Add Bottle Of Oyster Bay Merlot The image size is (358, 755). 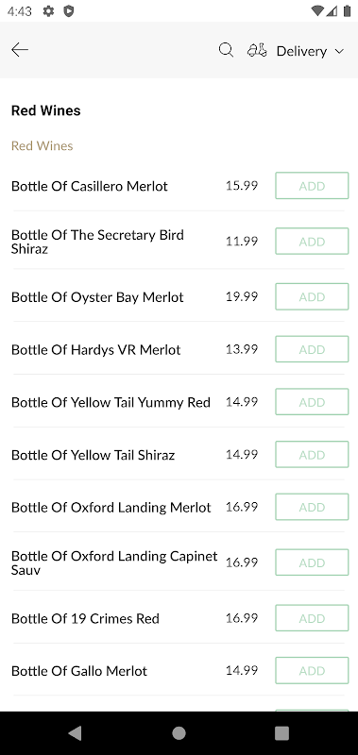pyautogui.click(x=312, y=296)
